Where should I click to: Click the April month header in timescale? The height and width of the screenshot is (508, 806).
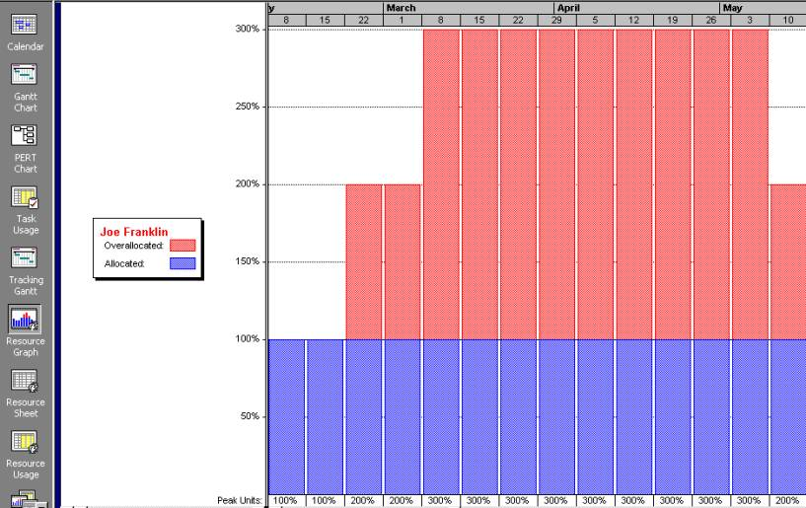569,8
